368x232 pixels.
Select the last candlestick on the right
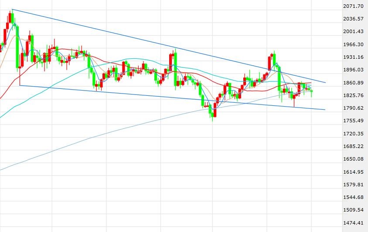tap(311, 92)
